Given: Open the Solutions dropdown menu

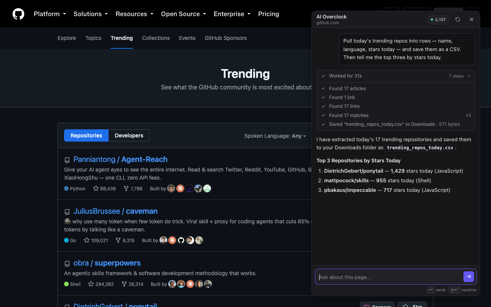Looking at the screenshot, I should click(91, 14).
